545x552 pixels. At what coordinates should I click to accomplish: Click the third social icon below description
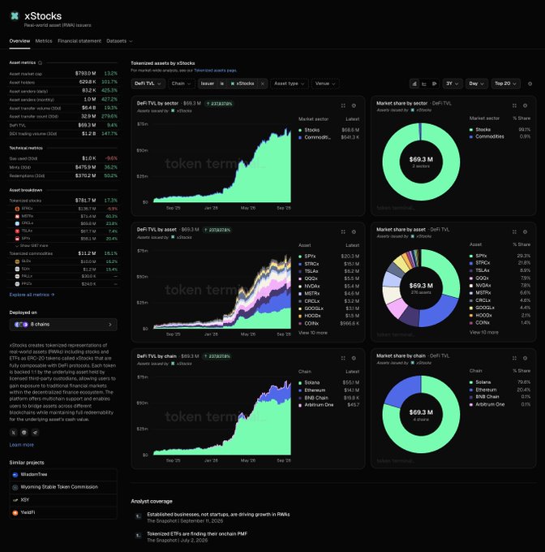(35, 433)
